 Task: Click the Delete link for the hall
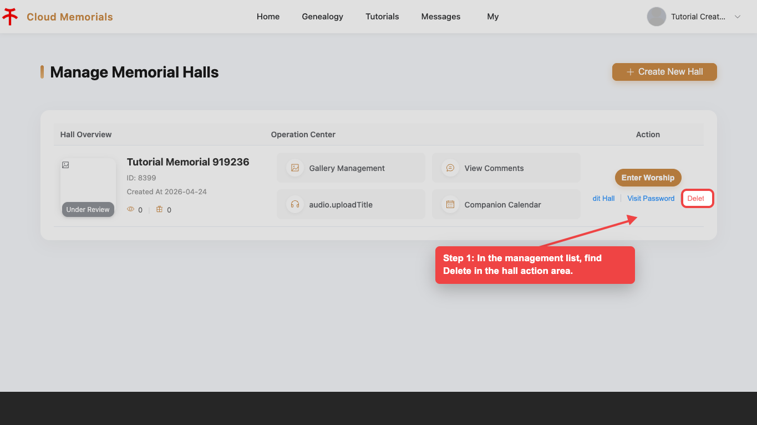tap(696, 198)
